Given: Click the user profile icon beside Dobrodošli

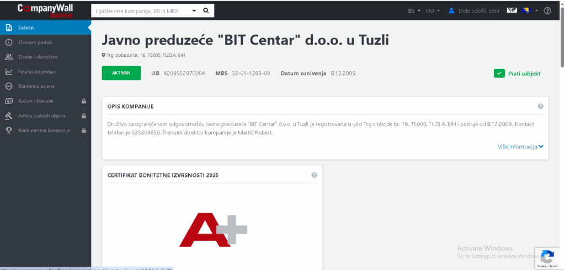Looking at the screenshot, I should click(451, 10).
